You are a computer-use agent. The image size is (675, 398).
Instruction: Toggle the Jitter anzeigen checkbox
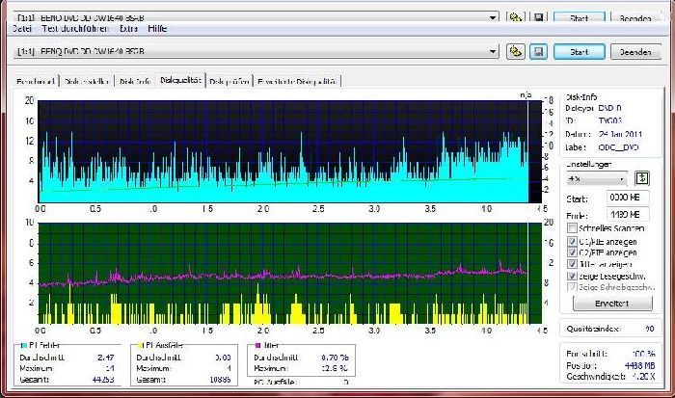572,264
